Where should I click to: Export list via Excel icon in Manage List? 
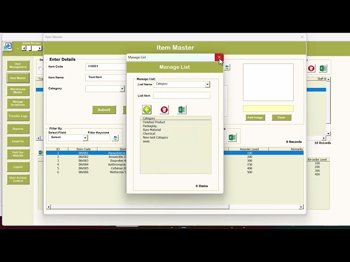182,110
